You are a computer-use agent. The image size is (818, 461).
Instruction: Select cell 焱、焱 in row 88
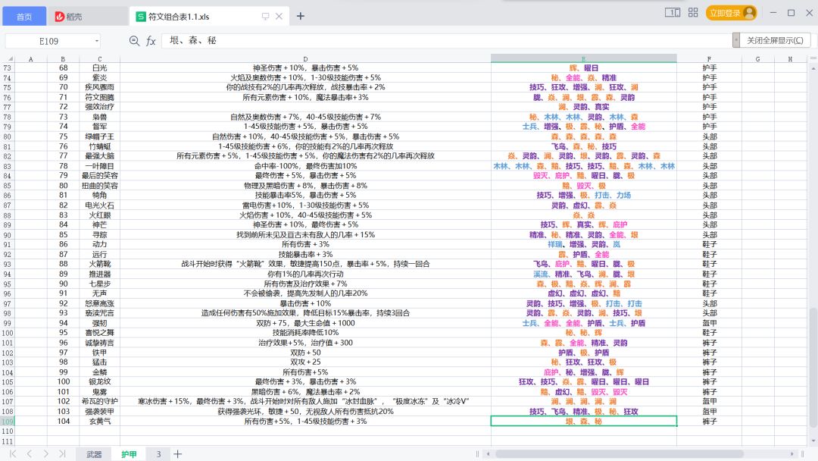(584, 215)
